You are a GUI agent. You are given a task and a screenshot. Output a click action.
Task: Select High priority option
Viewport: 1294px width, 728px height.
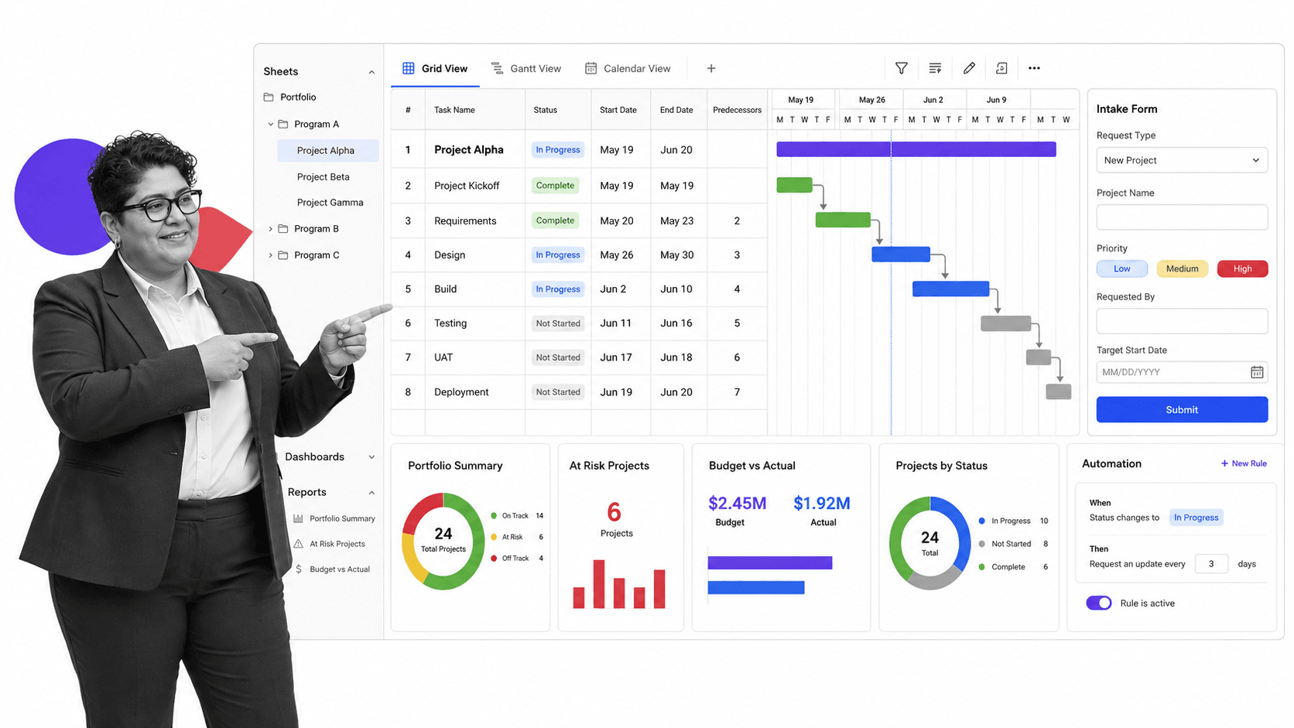(1242, 268)
